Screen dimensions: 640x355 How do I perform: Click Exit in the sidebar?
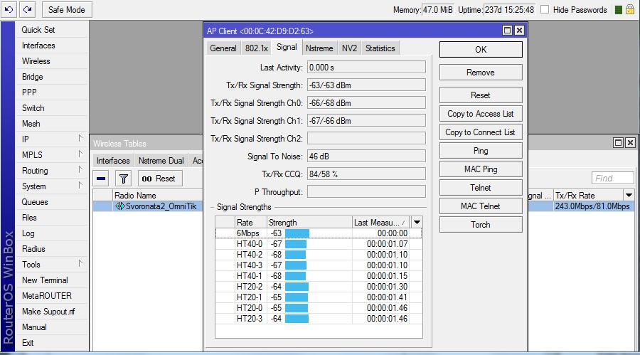pos(28,343)
